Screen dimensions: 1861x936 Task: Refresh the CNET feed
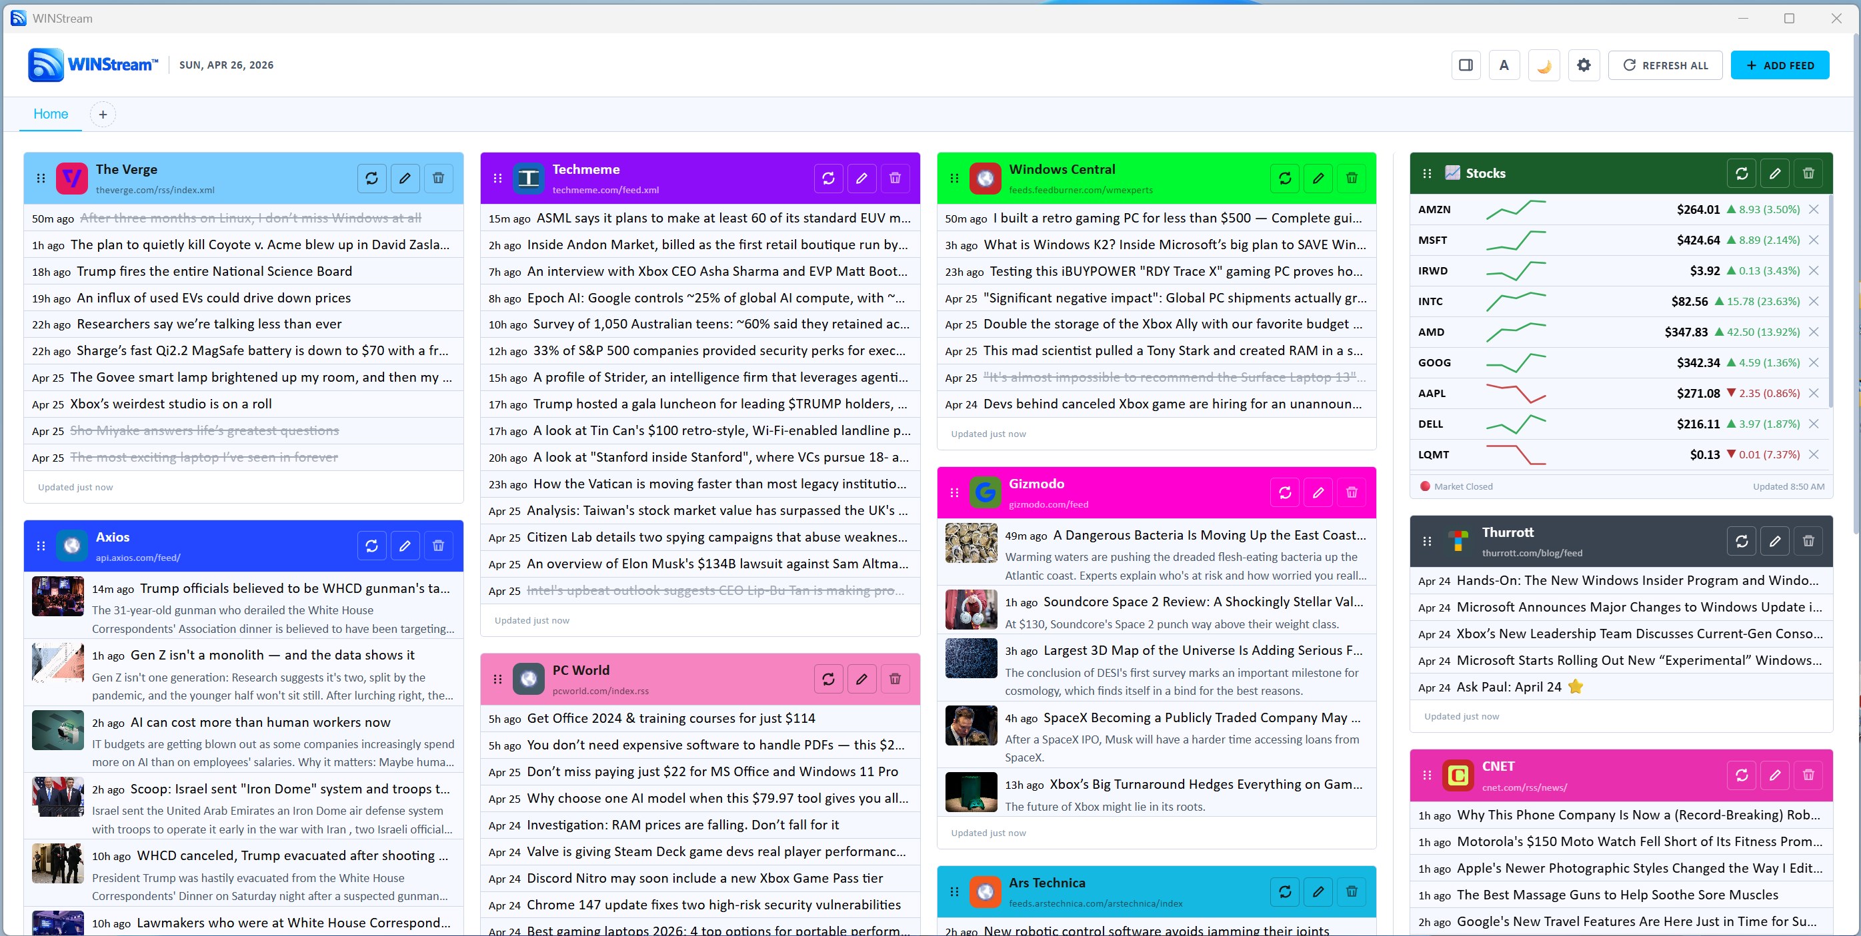point(1742,775)
